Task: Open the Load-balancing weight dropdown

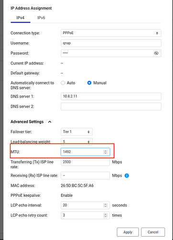Action: pos(76,142)
